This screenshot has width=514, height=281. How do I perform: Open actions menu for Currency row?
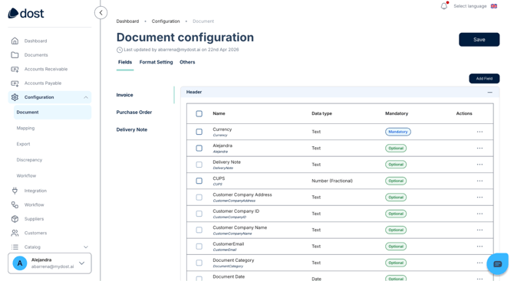point(479,132)
